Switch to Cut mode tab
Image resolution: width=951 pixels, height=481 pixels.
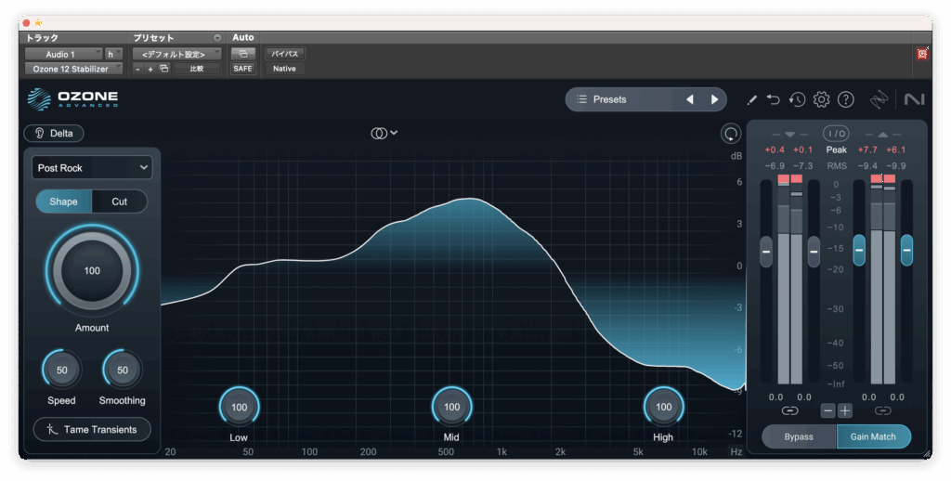120,201
